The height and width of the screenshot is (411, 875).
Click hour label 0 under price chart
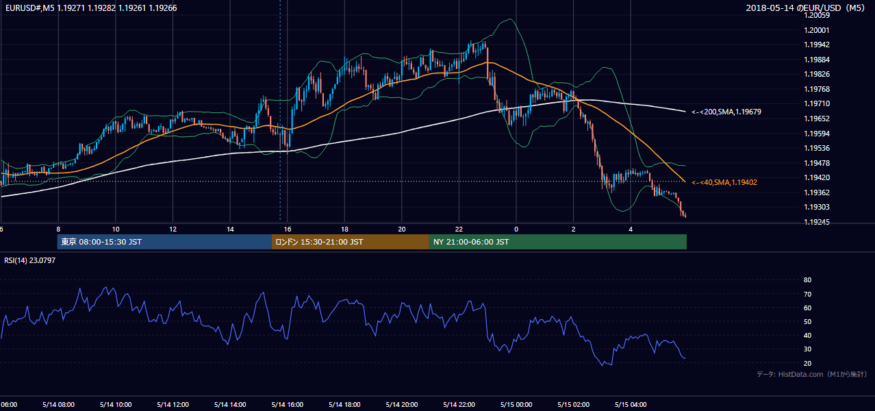coord(516,229)
